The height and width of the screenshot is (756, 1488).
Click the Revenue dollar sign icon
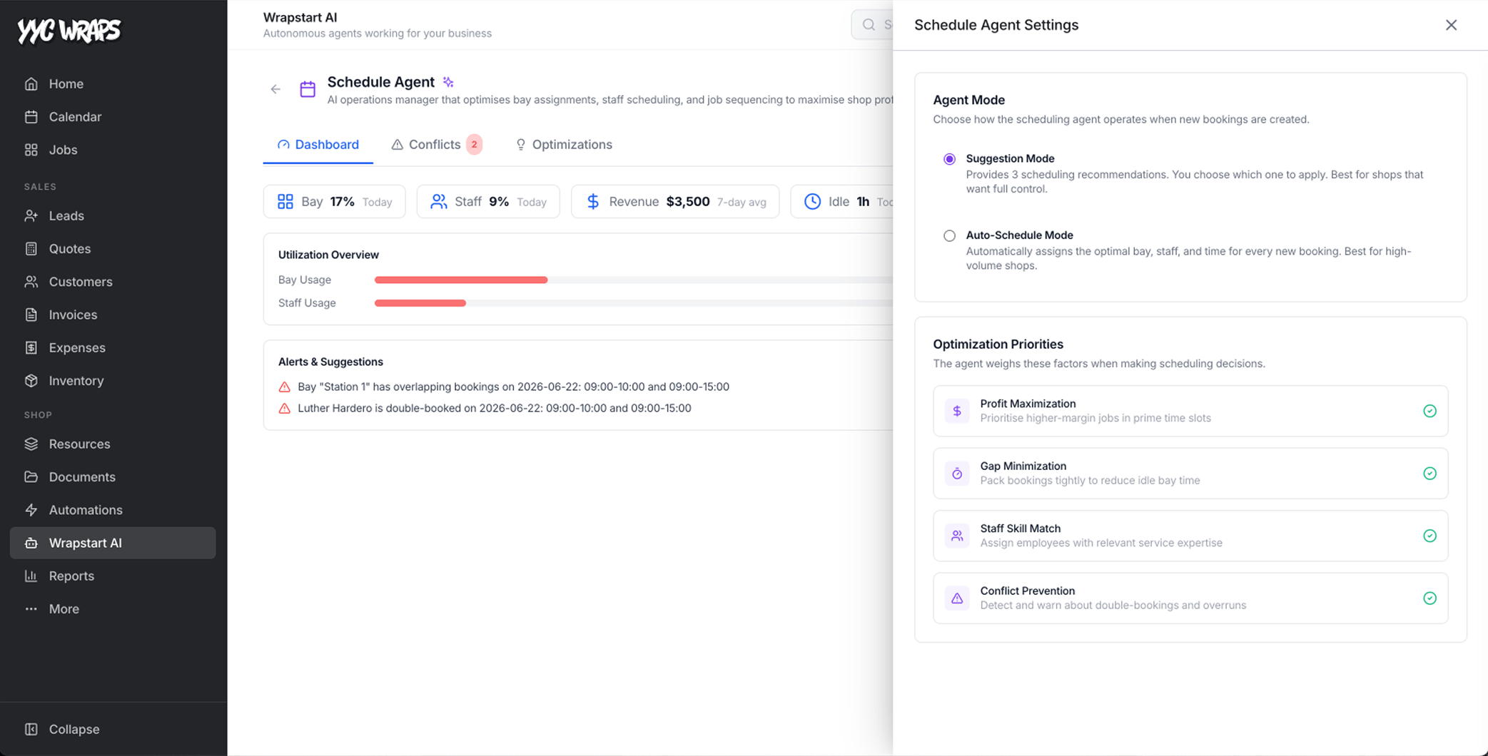[593, 202]
